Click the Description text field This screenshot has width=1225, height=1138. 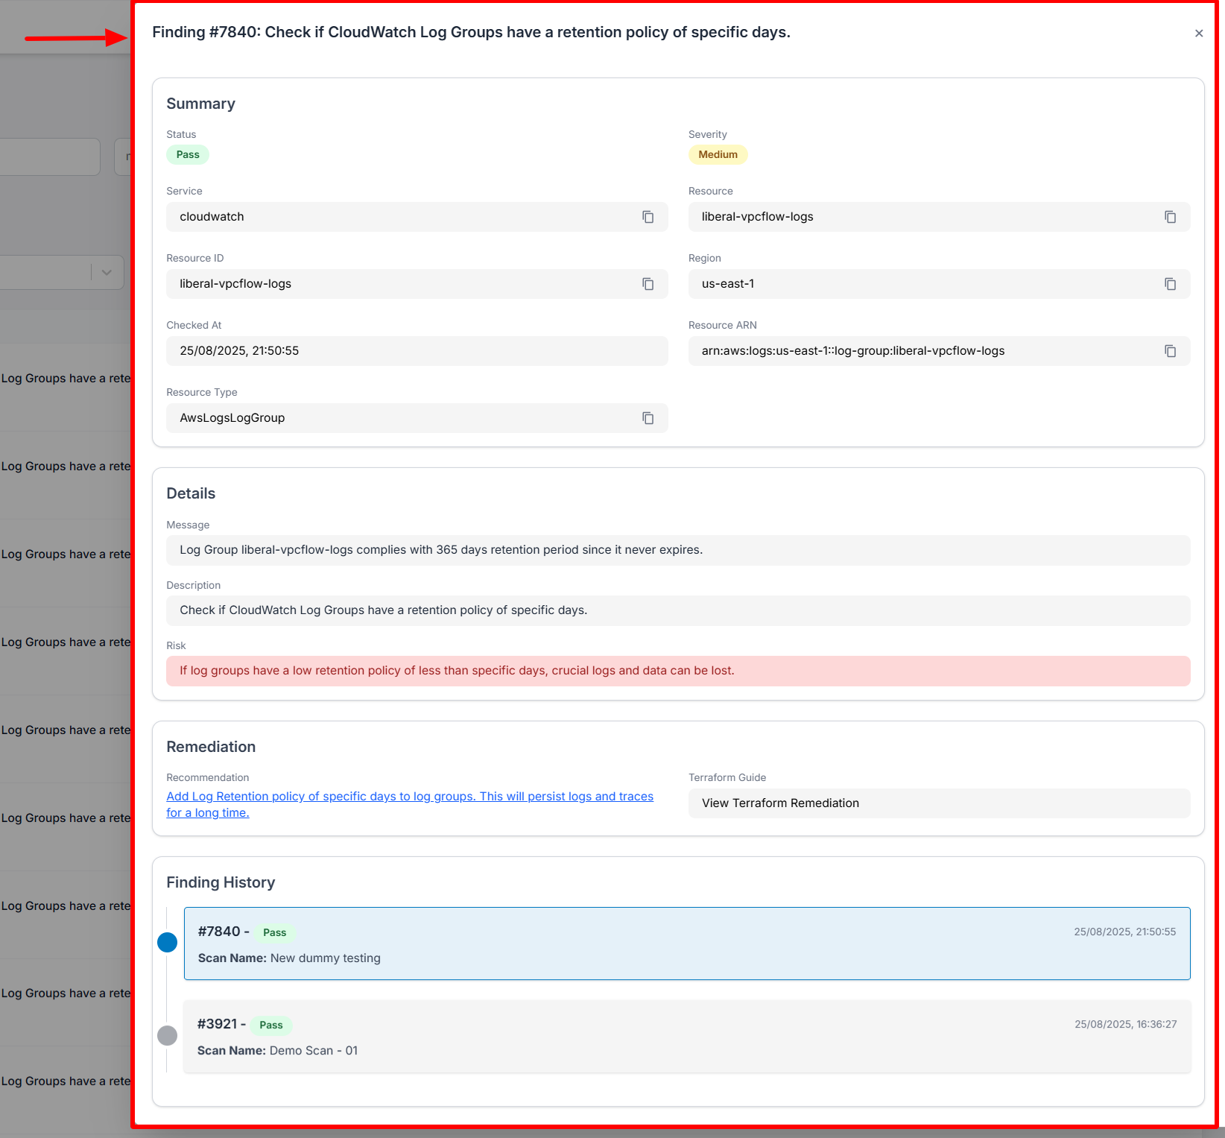(x=677, y=610)
